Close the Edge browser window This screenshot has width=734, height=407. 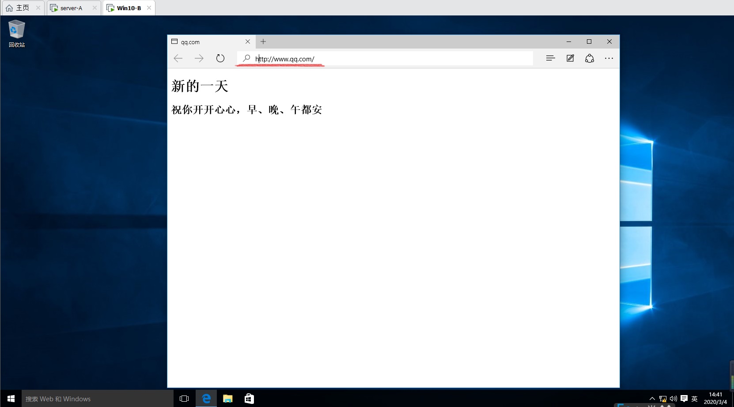coord(609,41)
